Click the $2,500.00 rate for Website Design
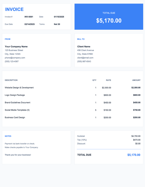Viewport: 145px width, 187px height. click(106, 87)
